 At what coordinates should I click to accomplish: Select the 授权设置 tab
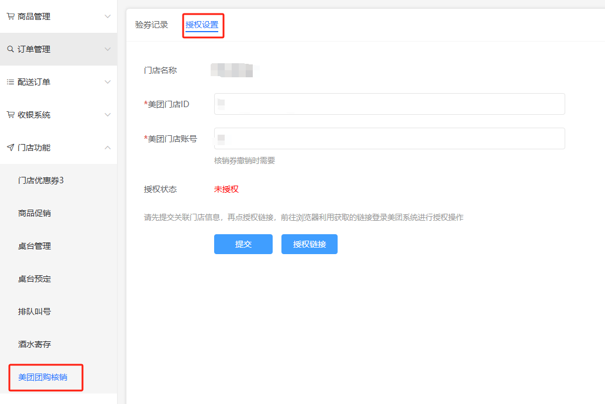click(x=202, y=25)
